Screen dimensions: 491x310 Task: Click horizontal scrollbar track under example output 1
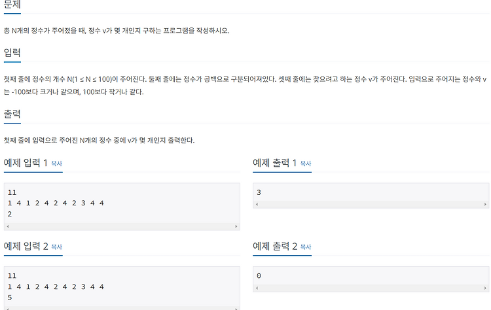click(371, 204)
